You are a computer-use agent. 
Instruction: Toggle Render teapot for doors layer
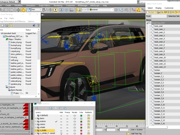pyautogui.click(x=75, y=118)
